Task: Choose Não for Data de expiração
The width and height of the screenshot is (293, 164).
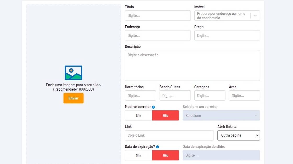Action: point(166,155)
